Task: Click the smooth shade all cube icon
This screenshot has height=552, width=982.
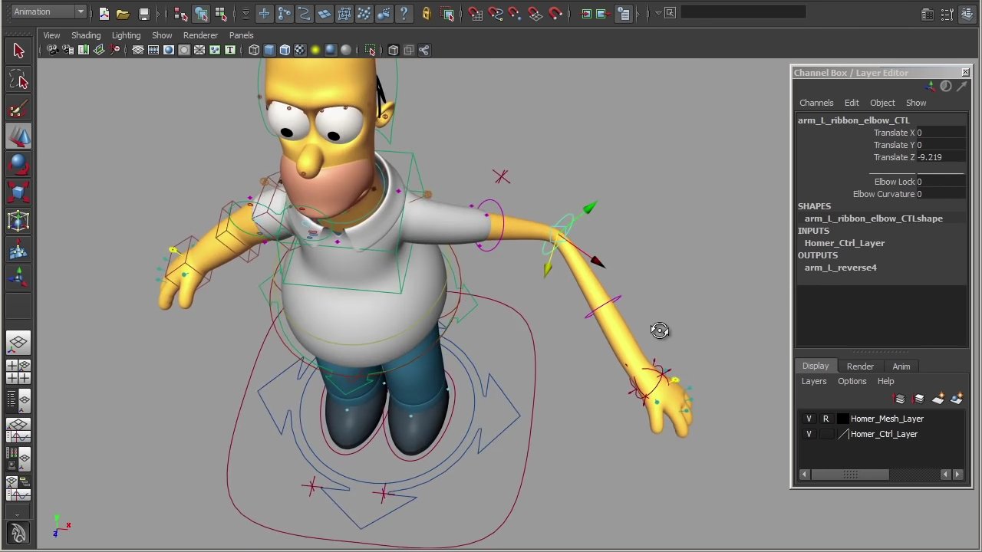Action: pyautogui.click(x=269, y=50)
